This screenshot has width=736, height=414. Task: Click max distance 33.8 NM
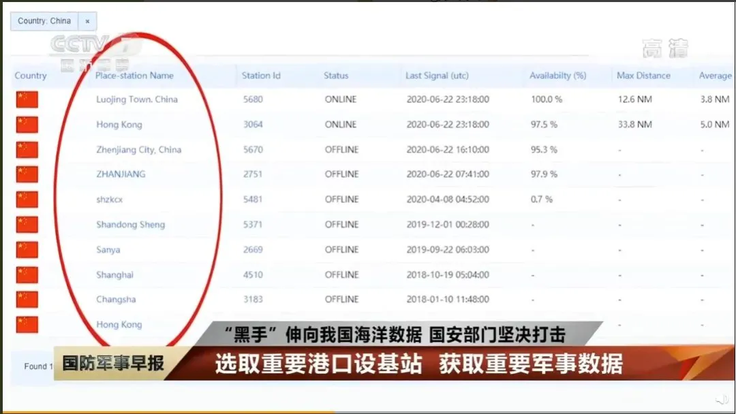[x=634, y=125]
